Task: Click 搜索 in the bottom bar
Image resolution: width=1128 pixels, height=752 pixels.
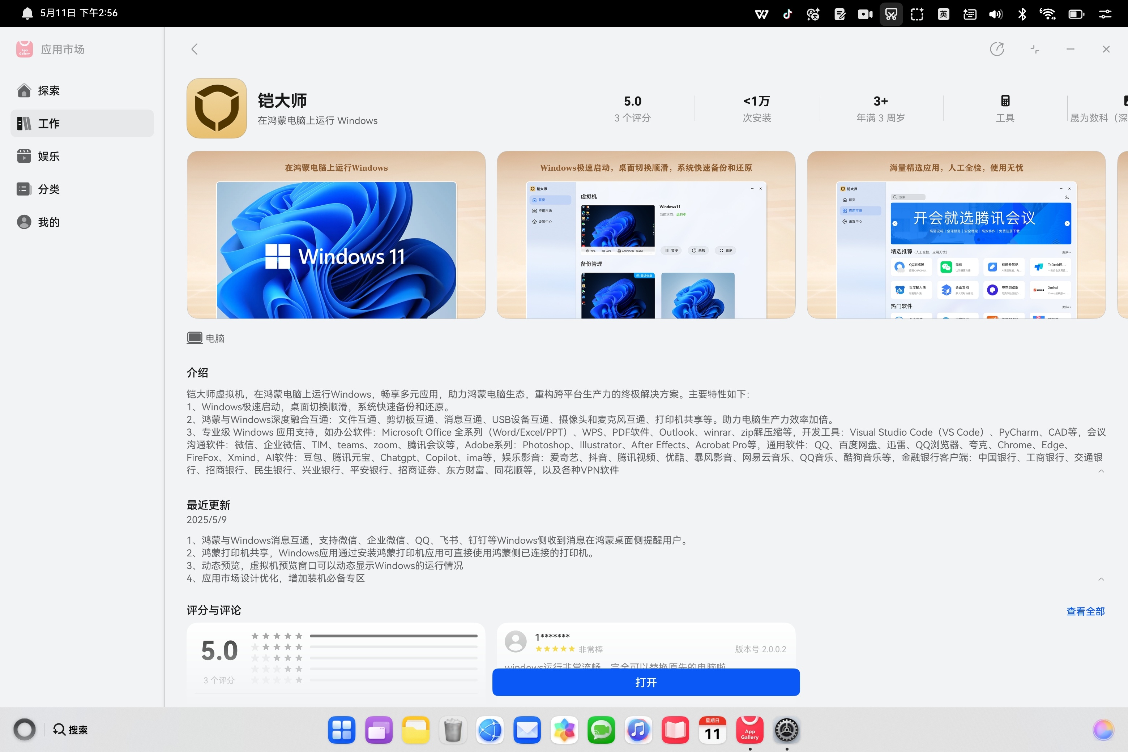Action: click(70, 730)
